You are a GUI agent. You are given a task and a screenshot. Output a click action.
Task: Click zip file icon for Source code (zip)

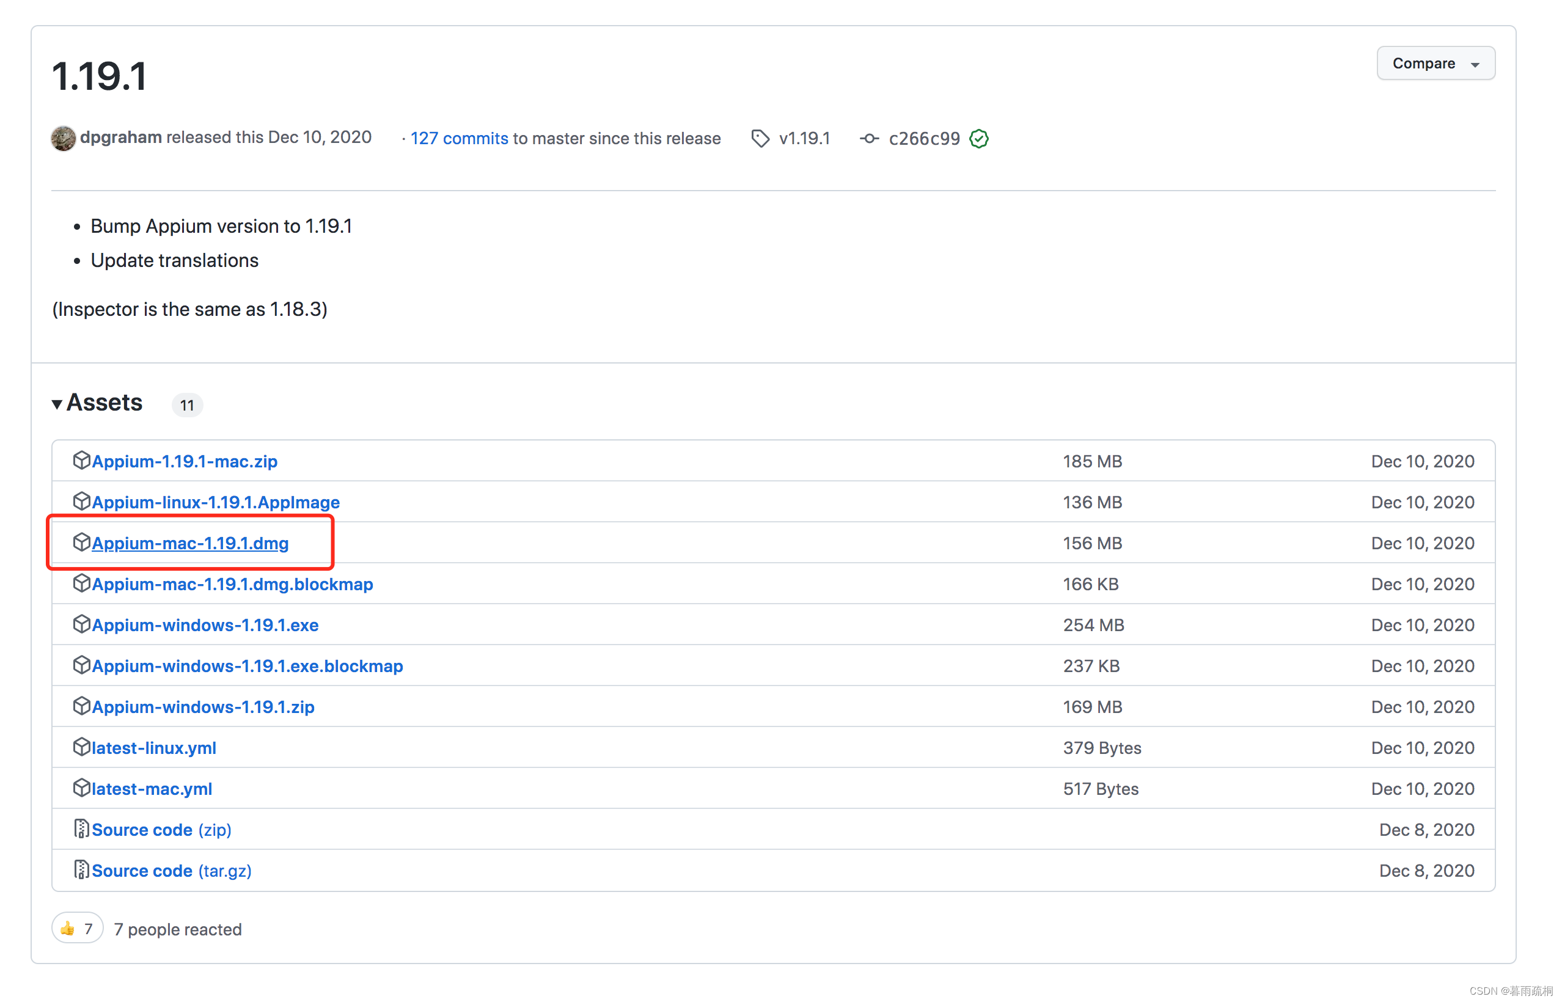pos(81,829)
